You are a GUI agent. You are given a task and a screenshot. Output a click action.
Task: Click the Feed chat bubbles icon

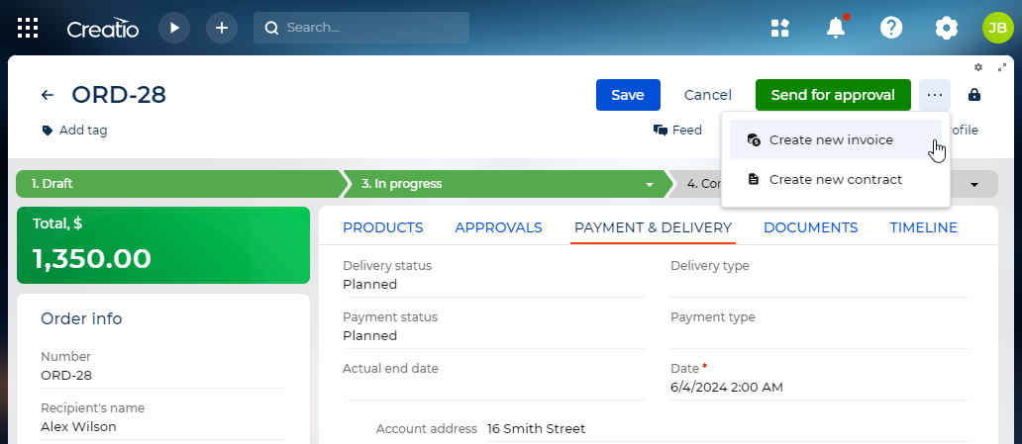661,131
